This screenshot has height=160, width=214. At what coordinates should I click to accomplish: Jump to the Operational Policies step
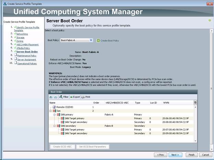point(27,64)
